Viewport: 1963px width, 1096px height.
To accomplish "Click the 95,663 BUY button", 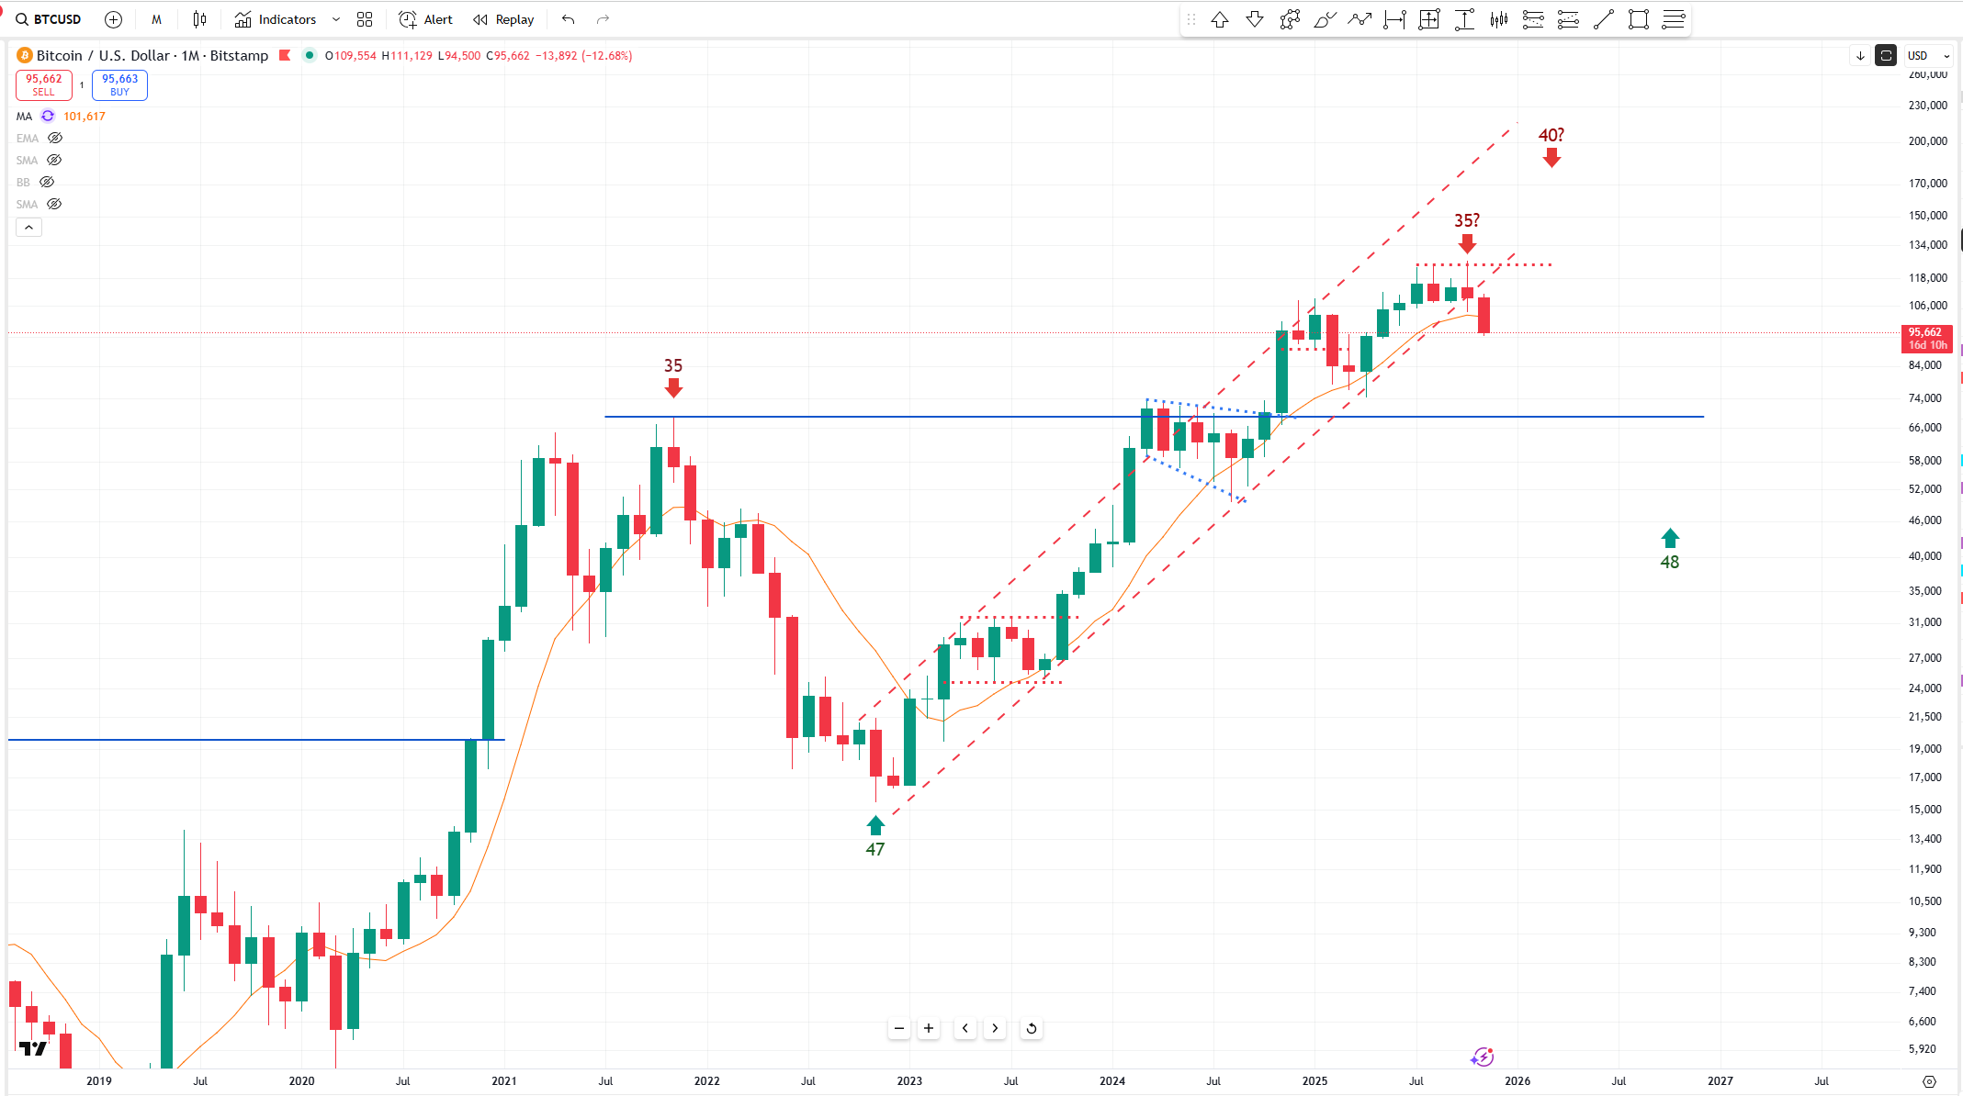I will [x=119, y=84].
